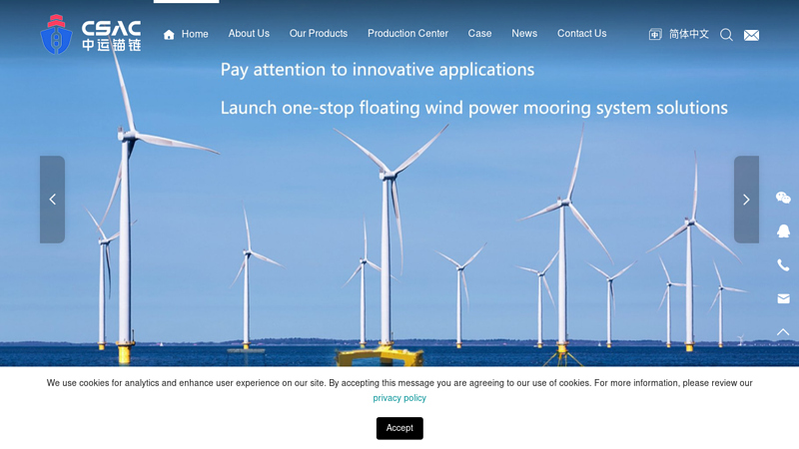This screenshot has height=449, width=799.
Task: Open the QQ penguin sidebar icon
Action: tap(783, 231)
